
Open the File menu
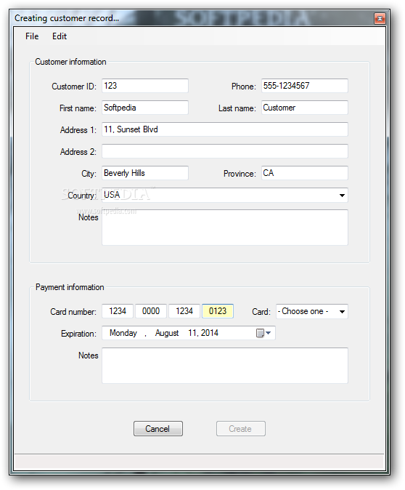click(x=32, y=36)
